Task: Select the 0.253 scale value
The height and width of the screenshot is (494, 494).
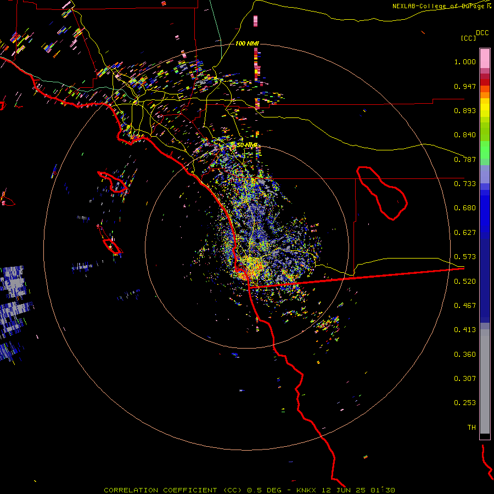Action: click(x=465, y=403)
